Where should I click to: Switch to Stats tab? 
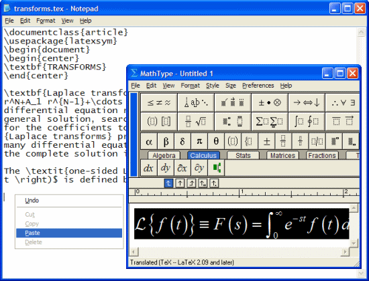point(243,155)
